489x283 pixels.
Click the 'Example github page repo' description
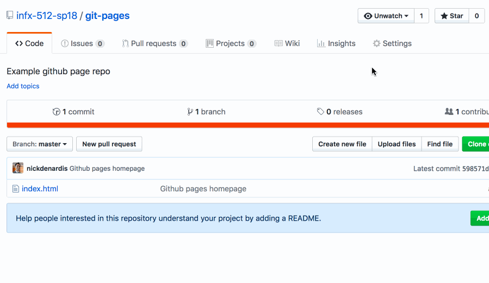[x=58, y=71]
